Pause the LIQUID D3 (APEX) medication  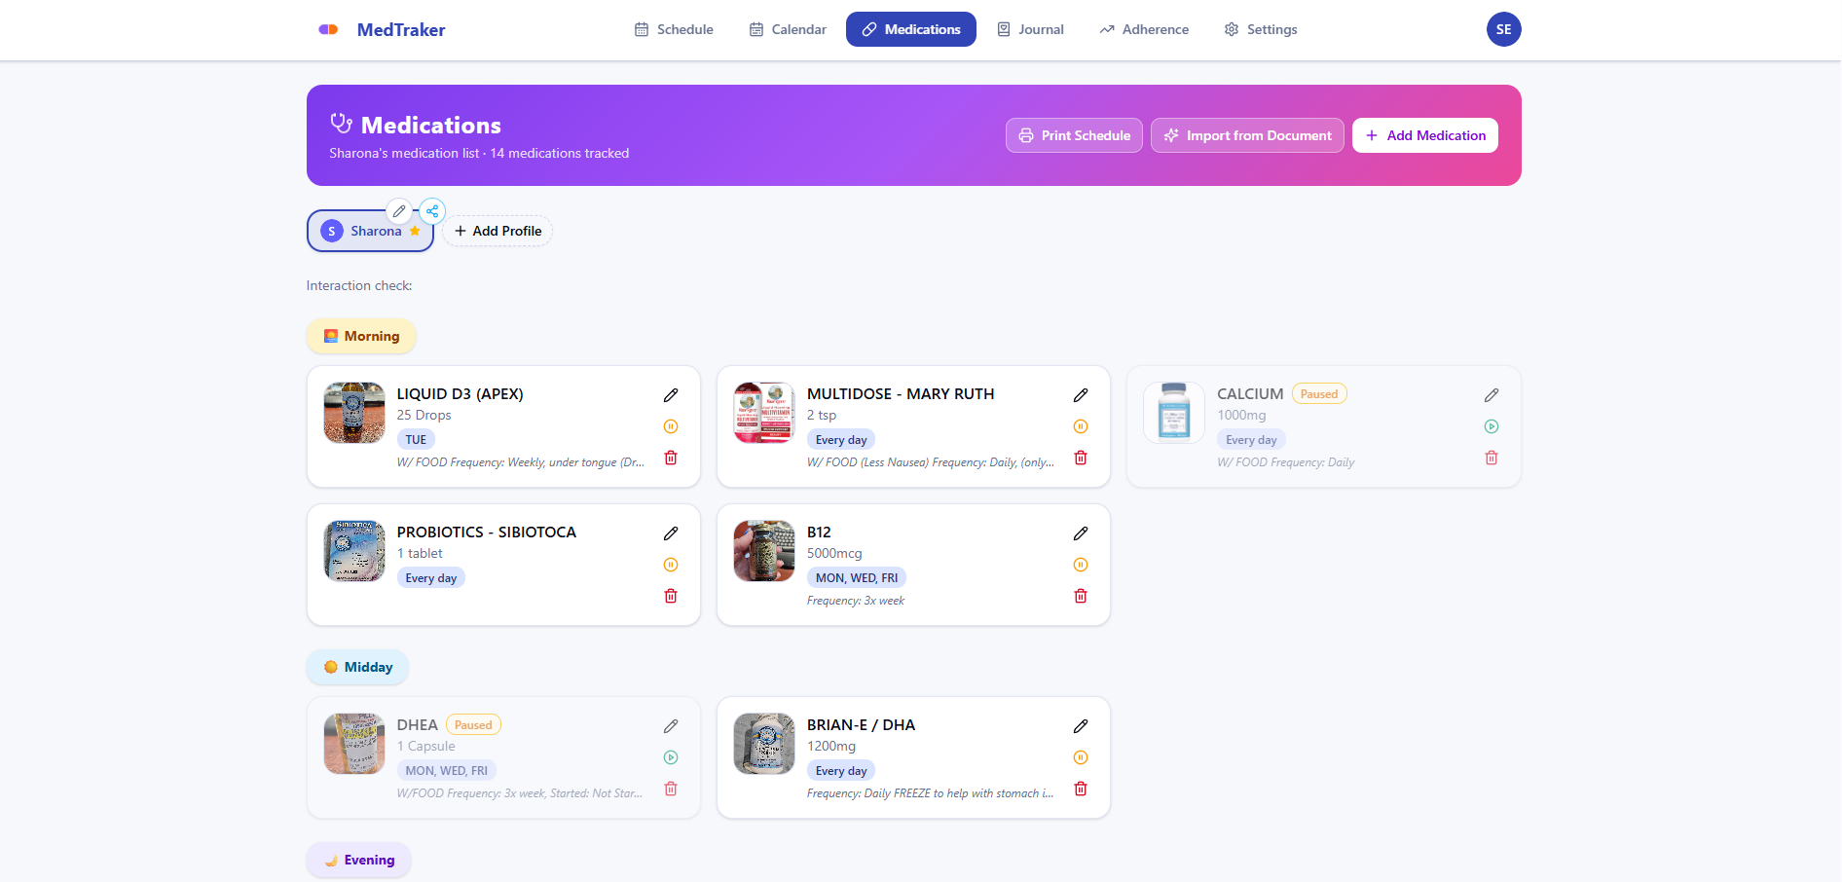point(671,426)
